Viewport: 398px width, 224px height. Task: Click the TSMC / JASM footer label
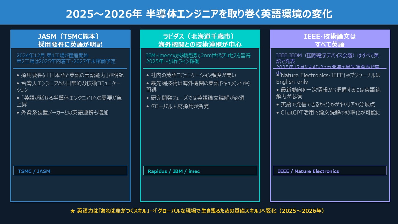34,171
